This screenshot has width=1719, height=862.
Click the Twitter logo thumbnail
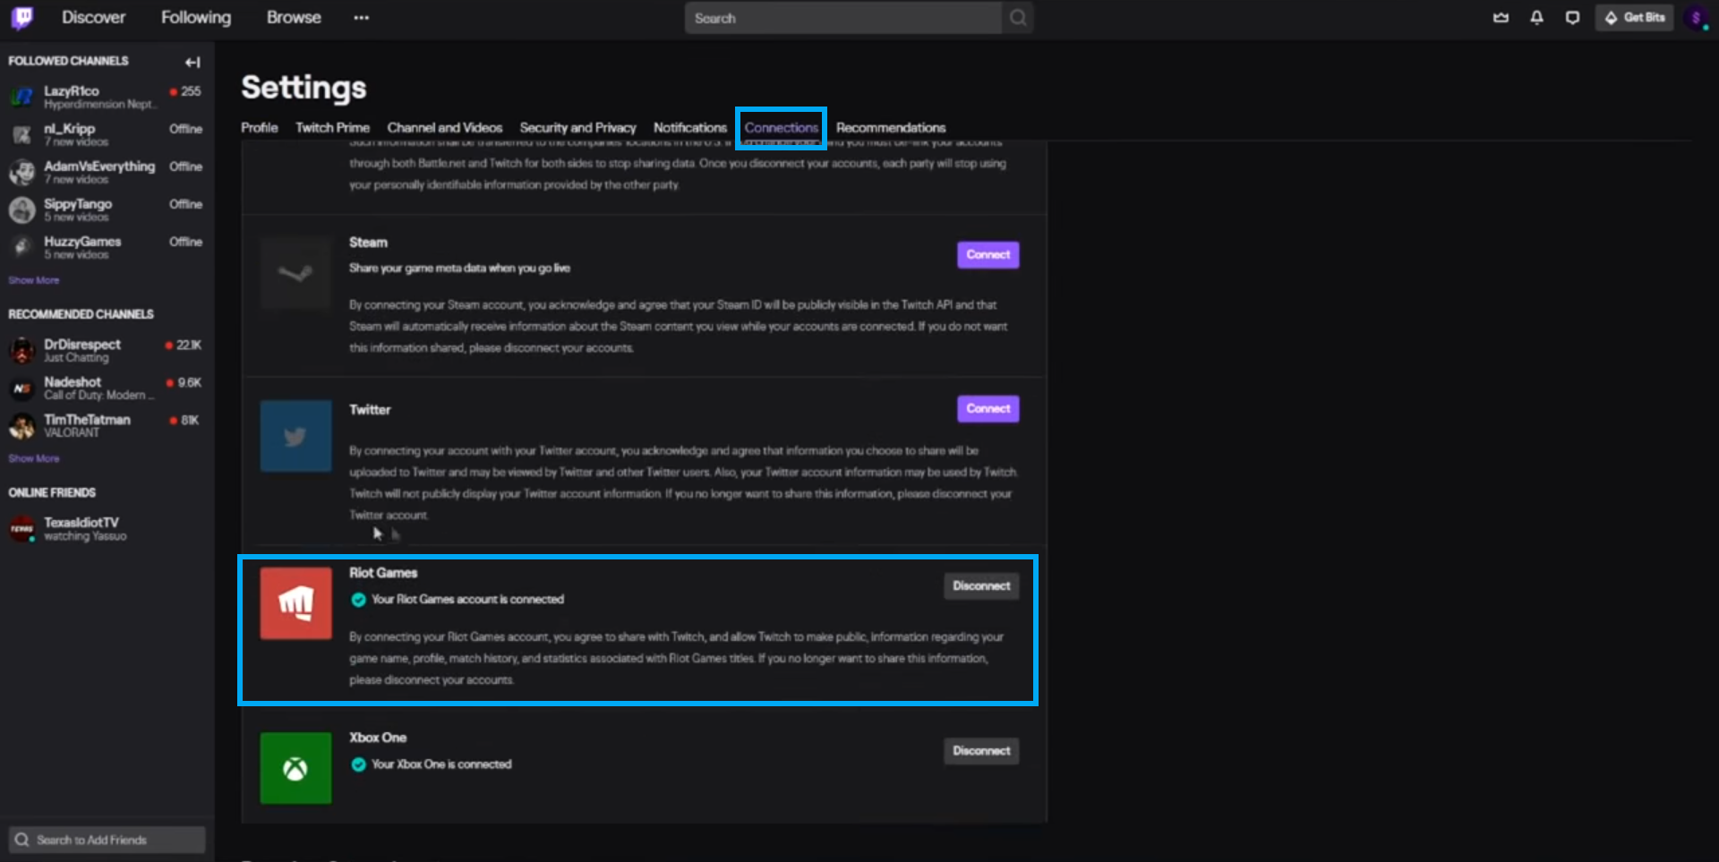pyautogui.click(x=295, y=436)
